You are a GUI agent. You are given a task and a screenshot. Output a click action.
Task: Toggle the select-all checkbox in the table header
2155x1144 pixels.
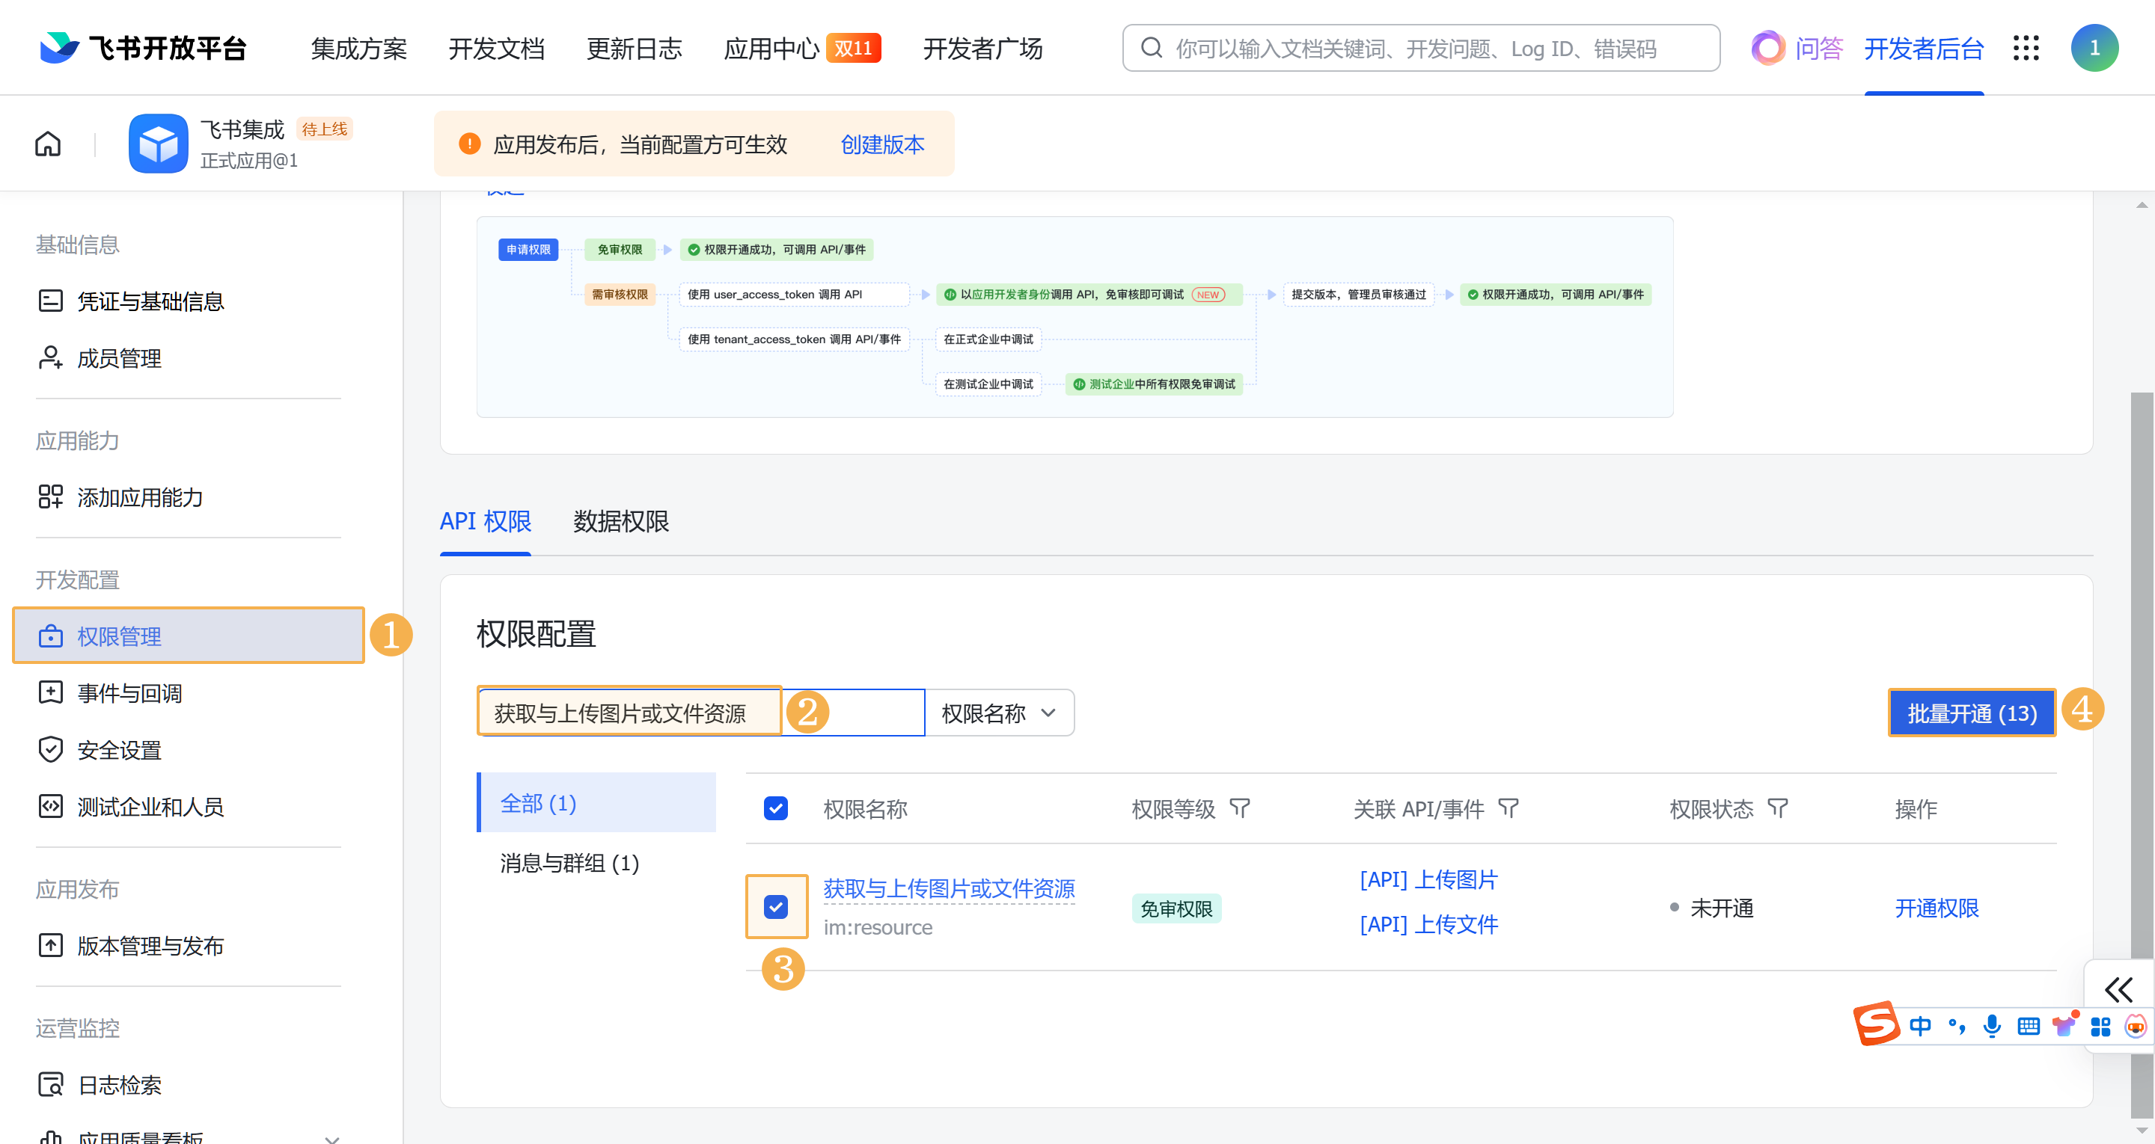coord(775,808)
